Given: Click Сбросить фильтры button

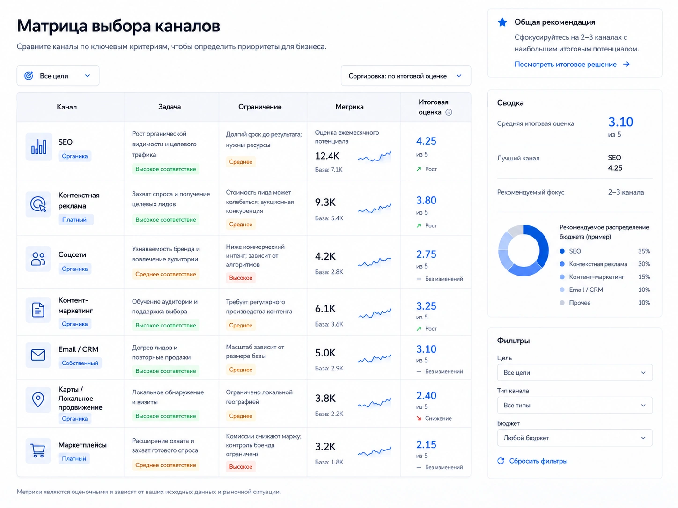Looking at the screenshot, I should coord(532,461).
